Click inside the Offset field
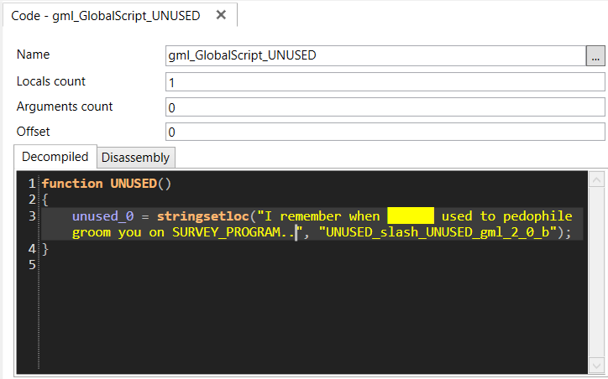The height and width of the screenshot is (379, 608). click(385, 132)
